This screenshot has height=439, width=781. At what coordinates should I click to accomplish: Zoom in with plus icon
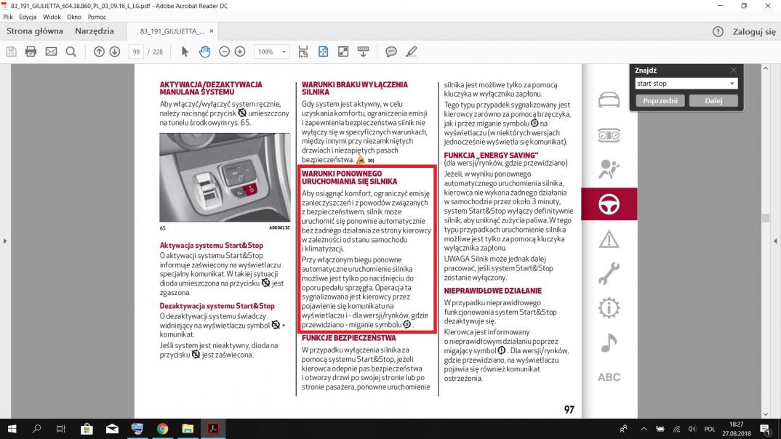point(240,52)
